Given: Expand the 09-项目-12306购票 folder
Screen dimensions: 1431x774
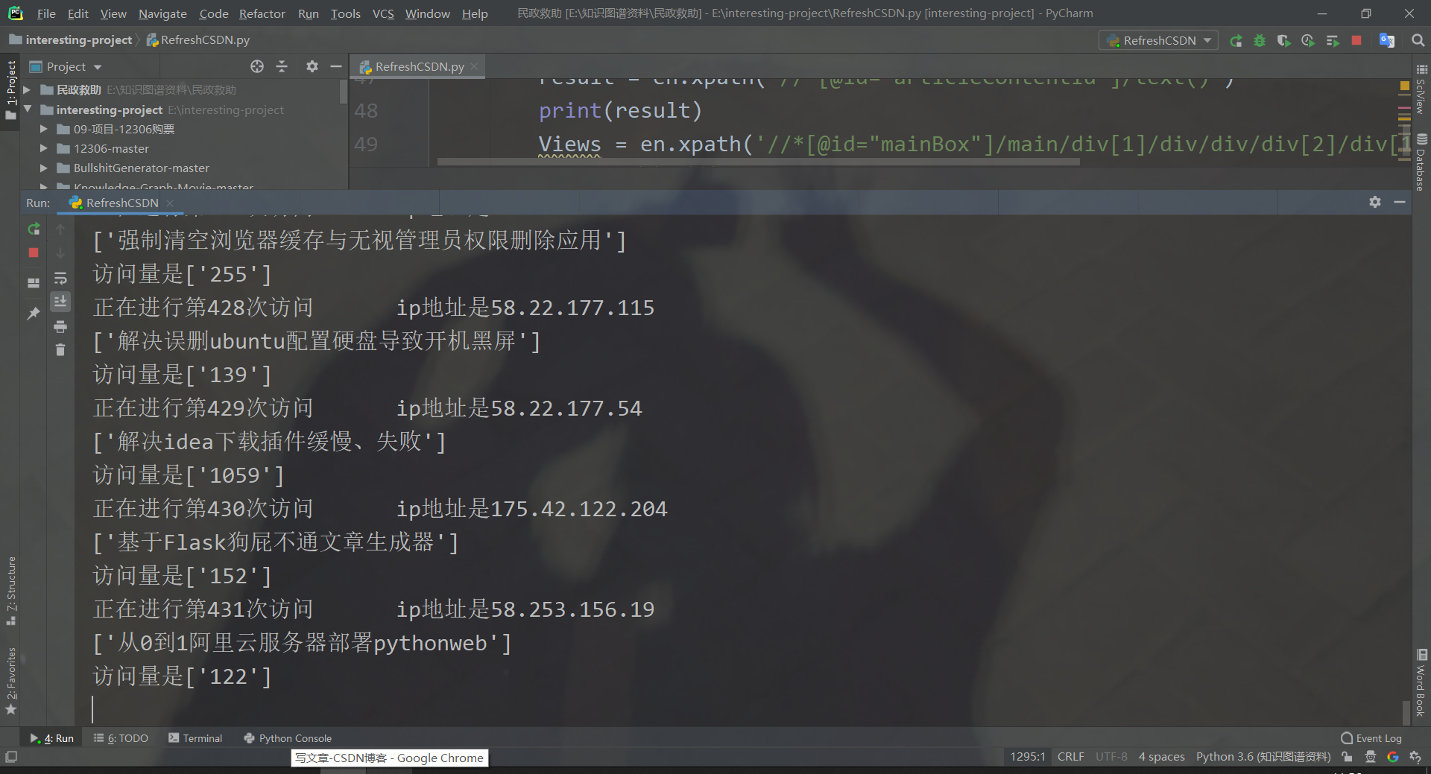Looking at the screenshot, I should click(44, 129).
